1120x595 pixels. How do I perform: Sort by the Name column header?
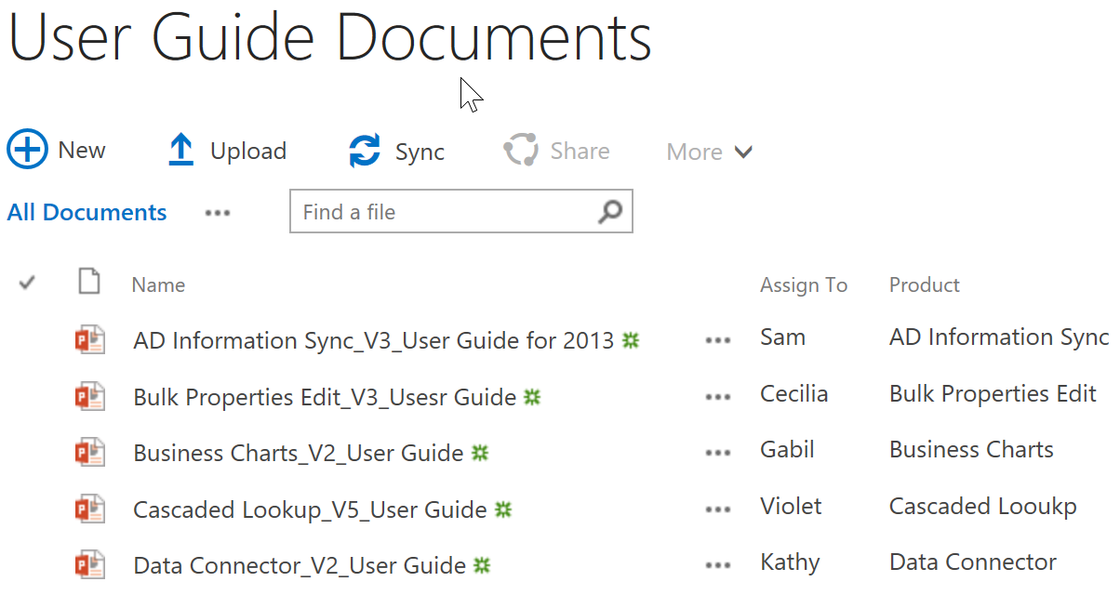[x=158, y=285]
